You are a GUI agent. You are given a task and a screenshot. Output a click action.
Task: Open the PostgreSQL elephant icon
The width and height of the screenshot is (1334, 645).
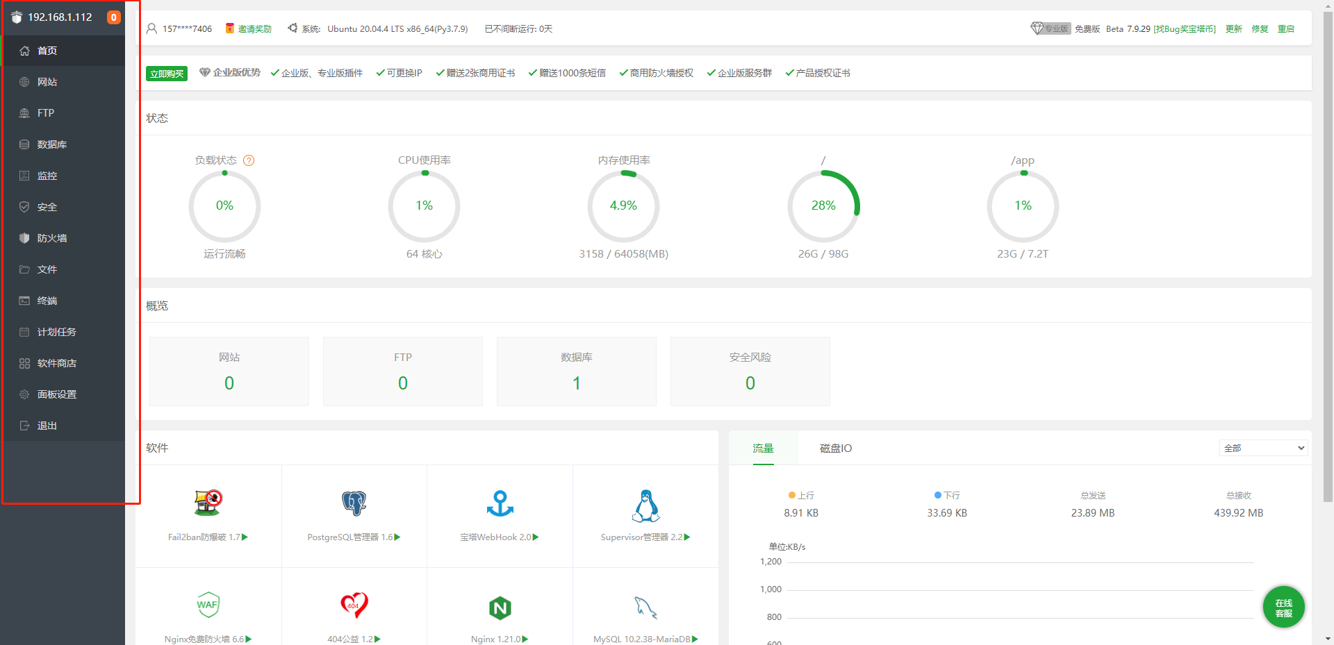point(354,503)
